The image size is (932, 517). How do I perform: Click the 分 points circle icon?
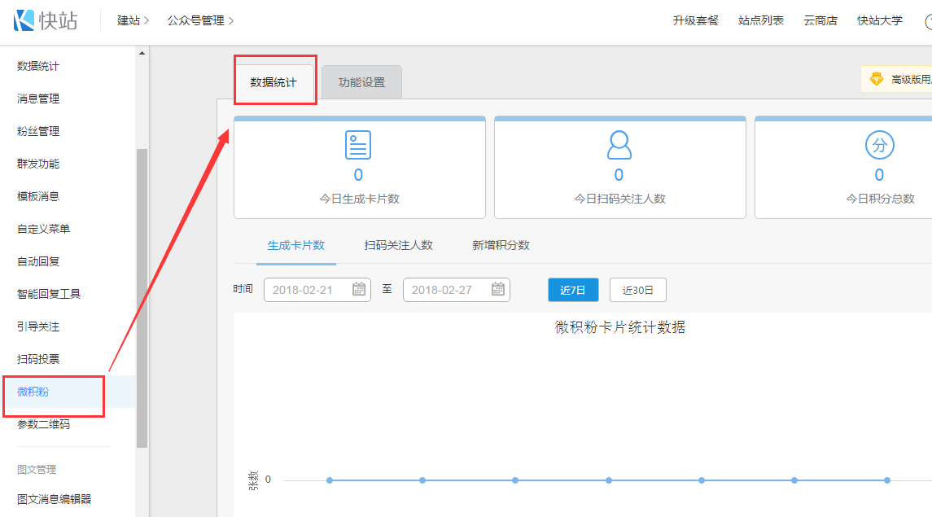(x=879, y=146)
